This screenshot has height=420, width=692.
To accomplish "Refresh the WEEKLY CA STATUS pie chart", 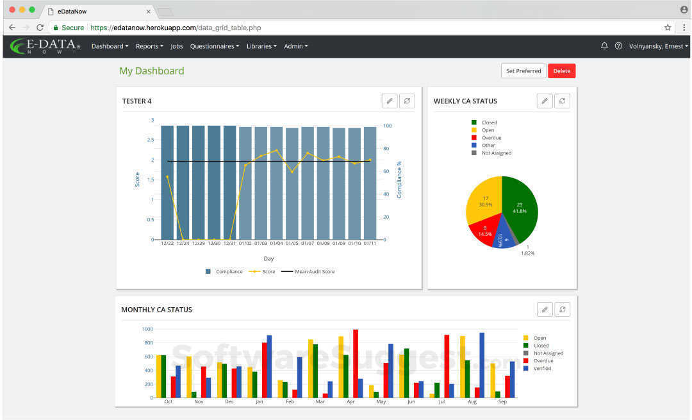I will pyautogui.click(x=563, y=101).
